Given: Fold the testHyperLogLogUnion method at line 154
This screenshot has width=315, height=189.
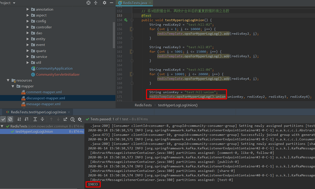Looking at the screenshot, I should pos(132,20).
